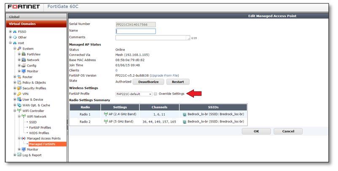The width and height of the screenshot is (338, 171).
Task: Expand the FSSO tree node
Action: pos(10,32)
